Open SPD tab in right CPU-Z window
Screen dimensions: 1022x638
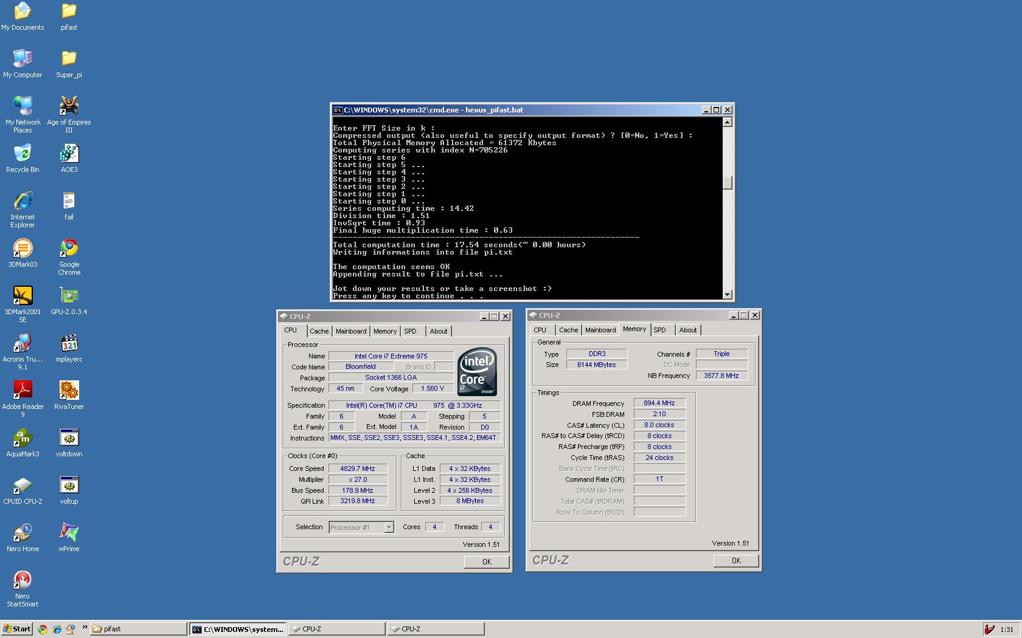(660, 330)
